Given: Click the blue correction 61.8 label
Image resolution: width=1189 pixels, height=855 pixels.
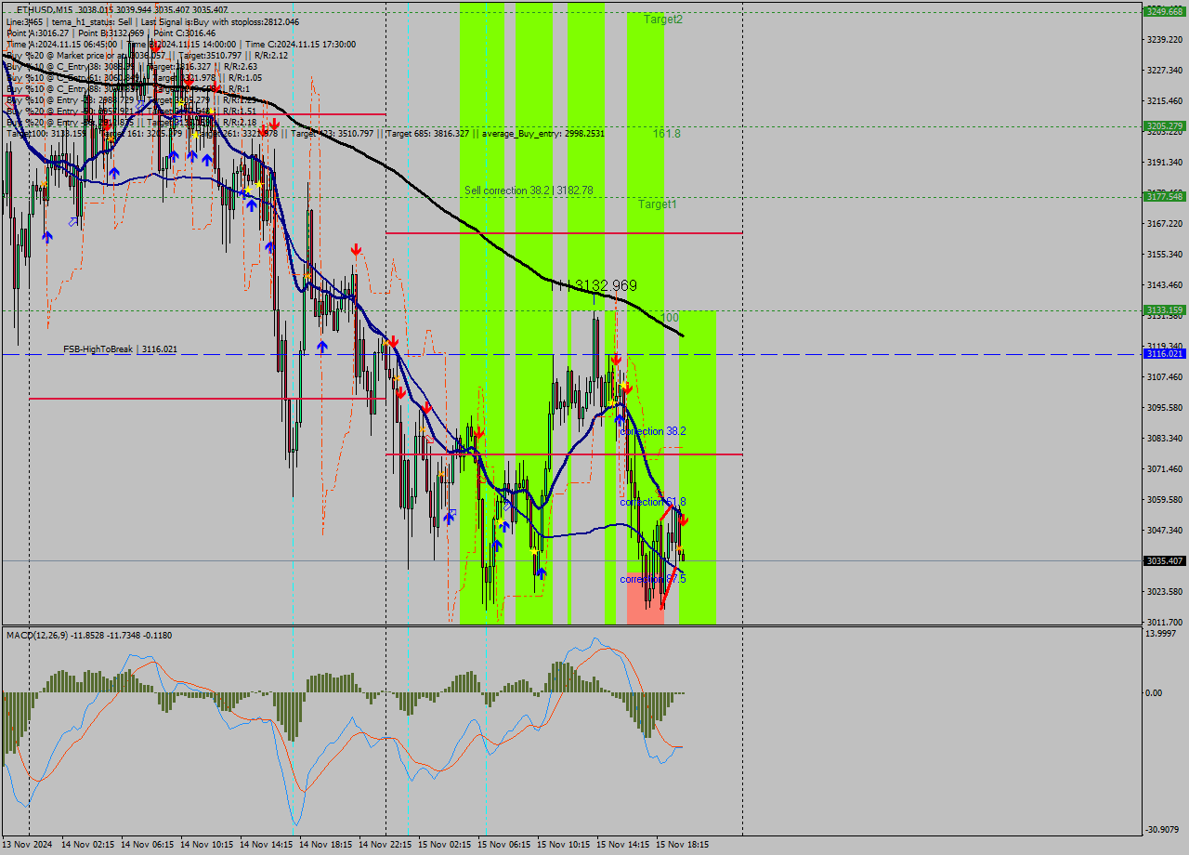Looking at the screenshot, I should [653, 502].
